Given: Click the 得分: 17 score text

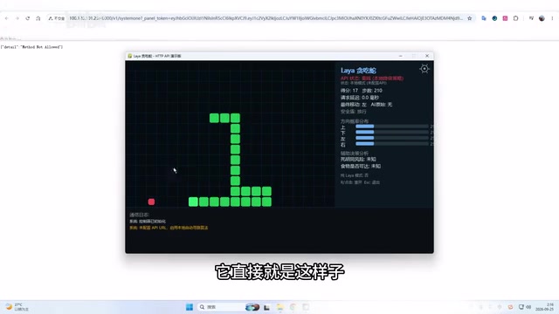Looking at the screenshot, I should coord(349,91).
